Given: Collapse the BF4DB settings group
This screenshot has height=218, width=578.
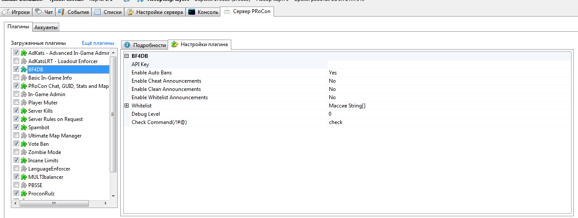Looking at the screenshot, I should point(127,56).
